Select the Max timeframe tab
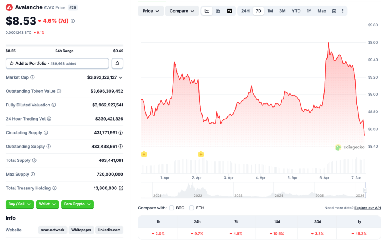The width and height of the screenshot is (382, 240). click(x=321, y=11)
